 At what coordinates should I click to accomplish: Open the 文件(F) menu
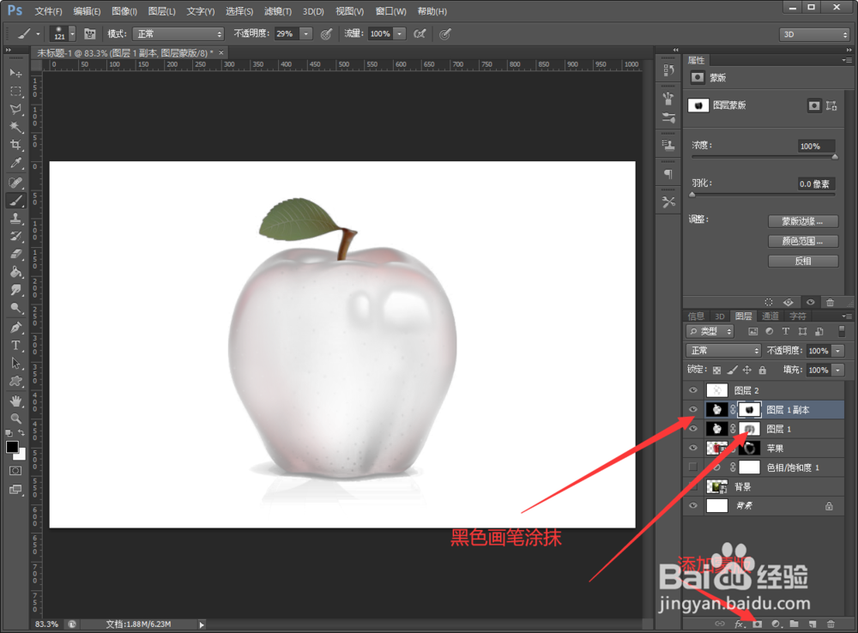tap(48, 11)
